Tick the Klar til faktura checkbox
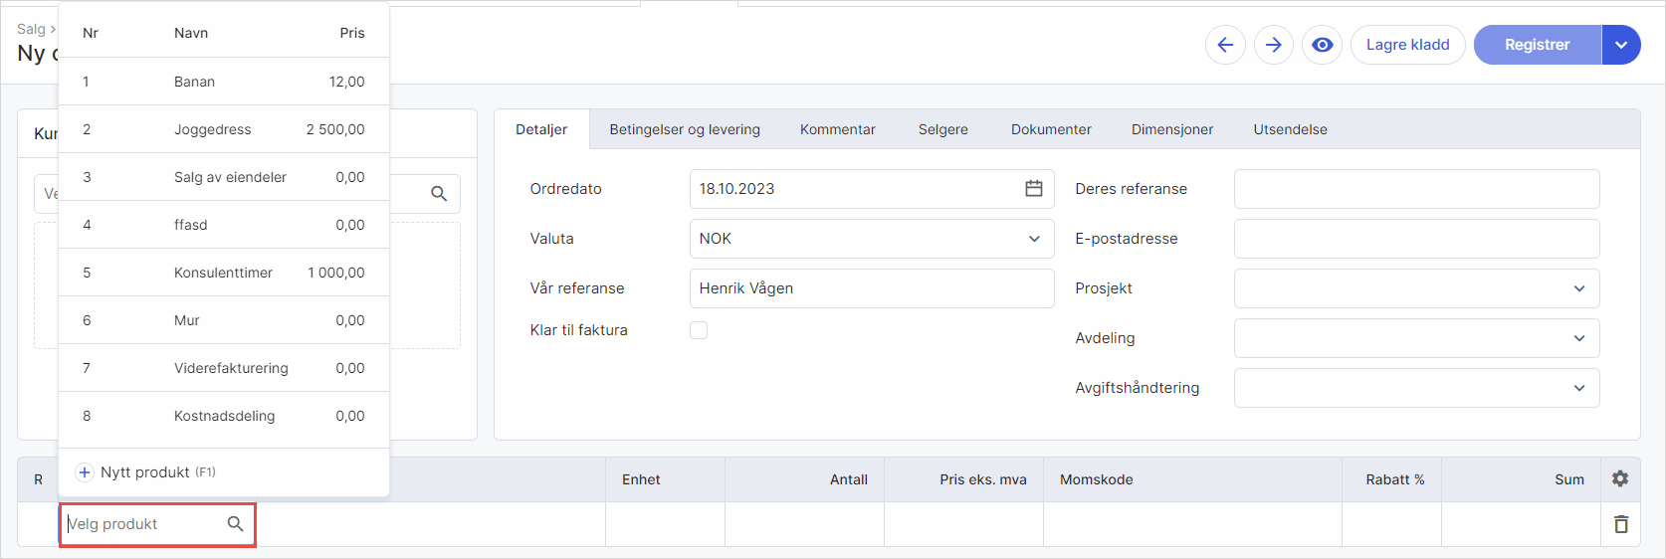 699,330
